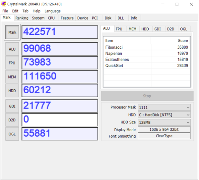199x180 pixels.
Task: Select the Fibonacci row in results list
Action: click(x=147, y=47)
